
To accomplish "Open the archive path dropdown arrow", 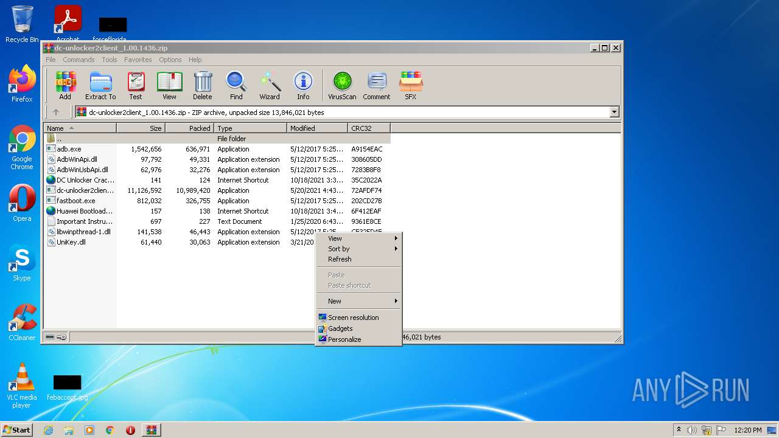I will 614,112.
